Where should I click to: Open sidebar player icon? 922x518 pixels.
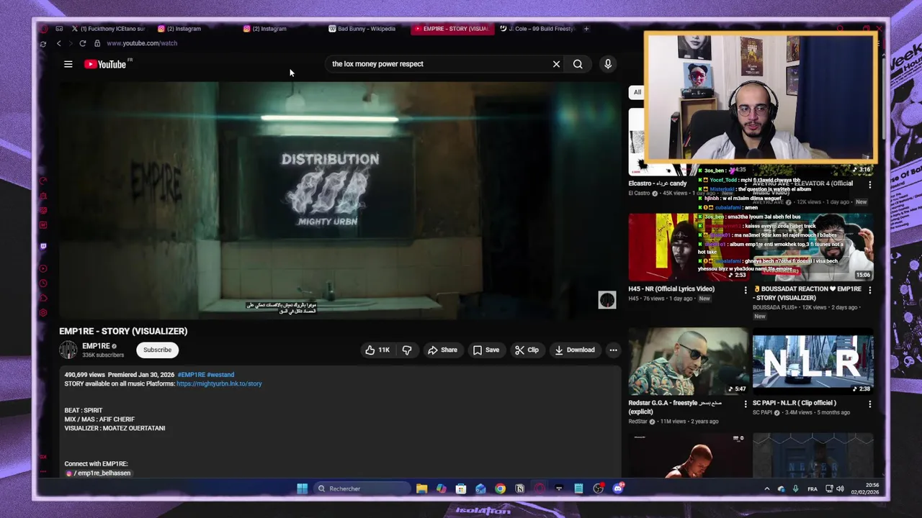coord(43,268)
